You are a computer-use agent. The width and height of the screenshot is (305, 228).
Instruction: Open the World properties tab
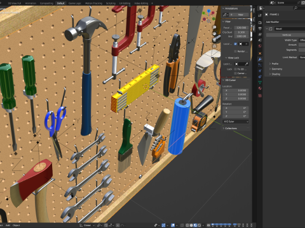click(260, 46)
